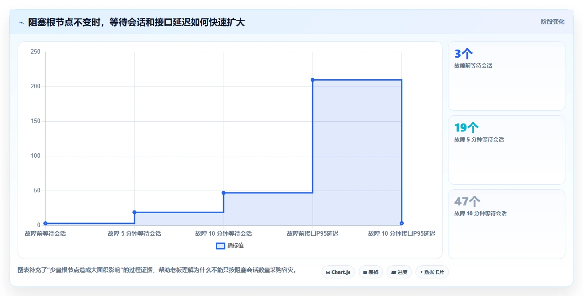This screenshot has width=583, height=296.
Task: Click the 指标值 legend color box
Action: (x=220, y=246)
